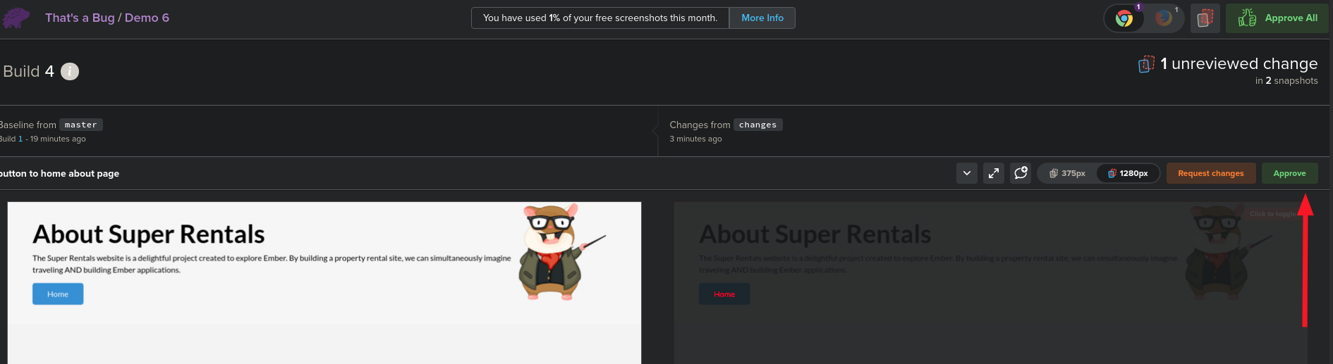Viewport: 1333px width, 364px height.
Task: Select the Firefox browser toggle
Action: [1164, 18]
